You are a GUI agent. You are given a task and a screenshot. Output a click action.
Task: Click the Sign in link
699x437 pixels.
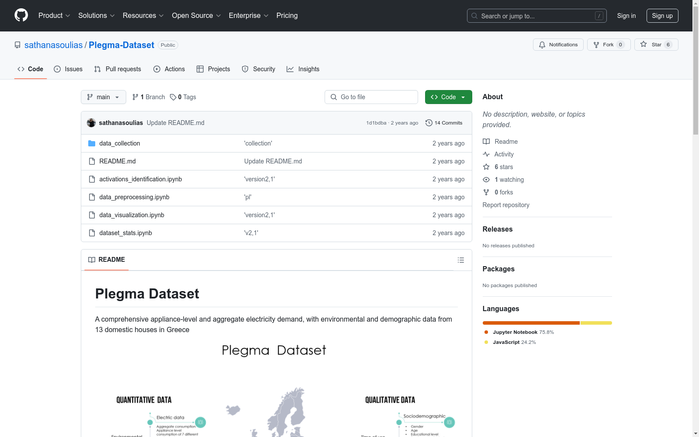click(x=626, y=16)
